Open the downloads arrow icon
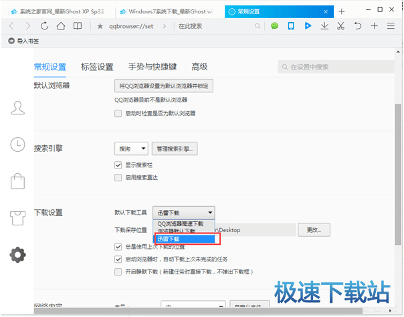 [324, 26]
